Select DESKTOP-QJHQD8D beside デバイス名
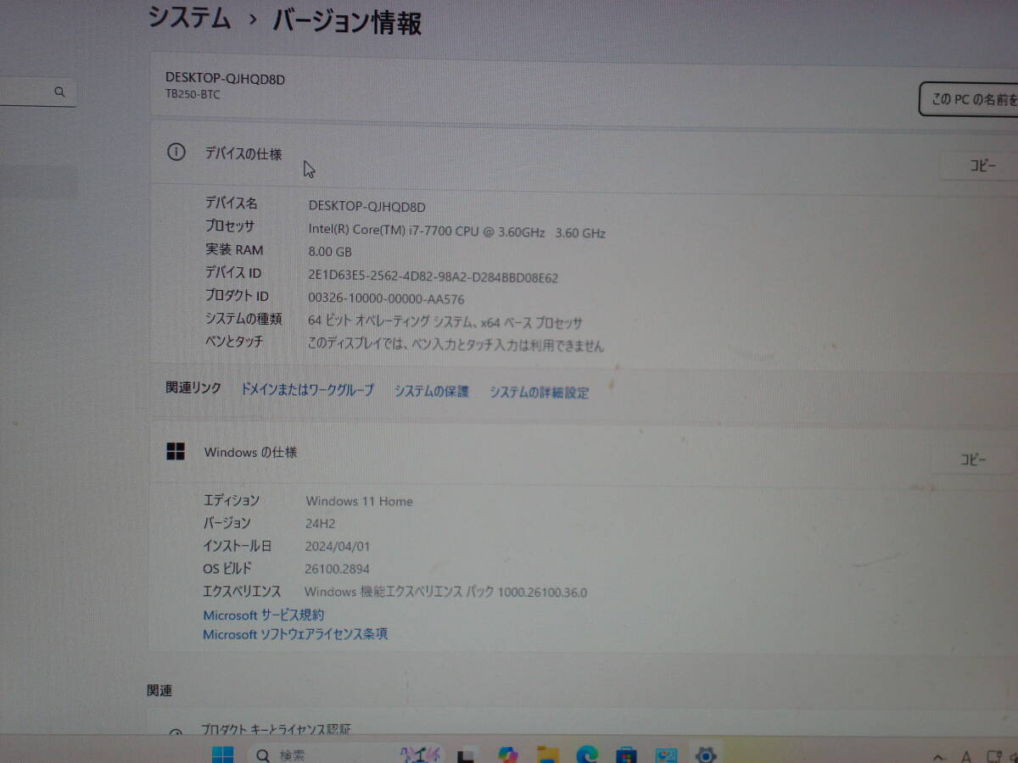Screen dimensions: 1018x763 pyautogui.click(x=366, y=206)
